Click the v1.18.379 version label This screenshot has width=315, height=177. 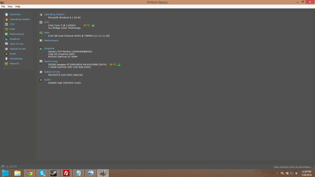tap(11, 166)
